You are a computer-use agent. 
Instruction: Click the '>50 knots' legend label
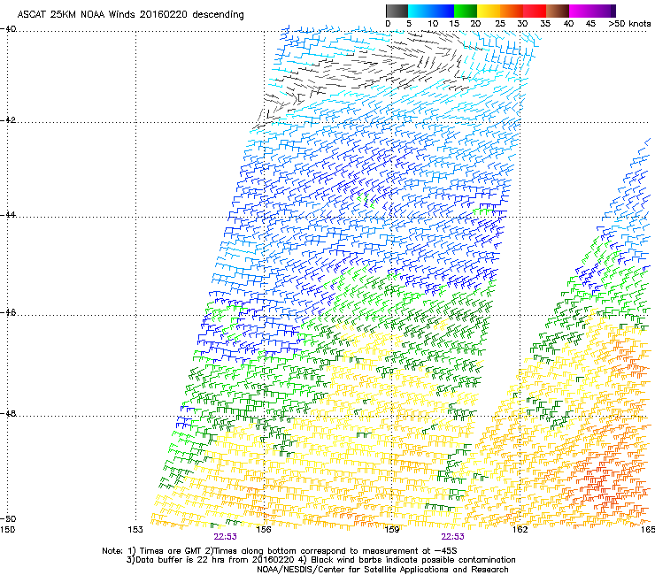[x=629, y=24]
